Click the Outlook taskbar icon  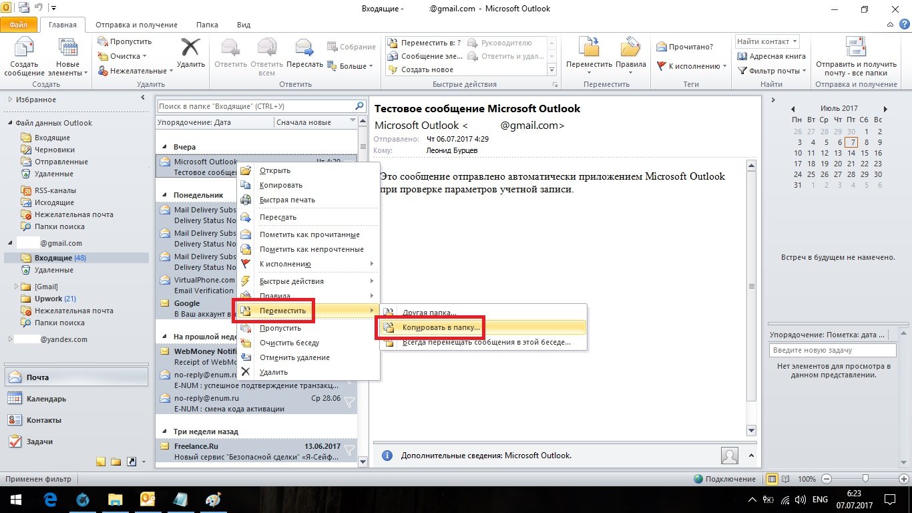click(x=148, y=500)
